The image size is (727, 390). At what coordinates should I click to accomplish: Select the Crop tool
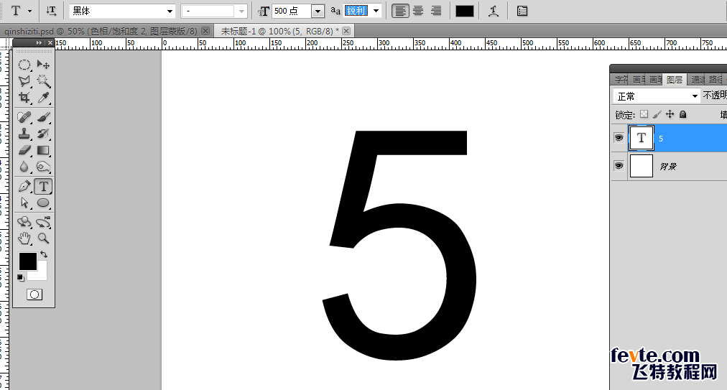[x=24, y=98]
